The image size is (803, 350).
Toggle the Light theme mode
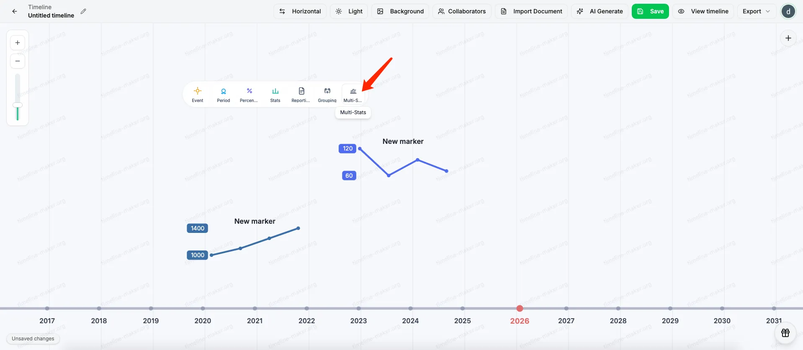pos(349,11)
